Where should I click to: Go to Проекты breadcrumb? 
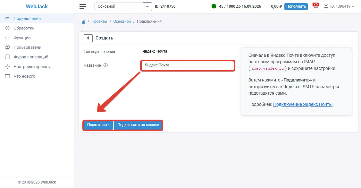coord(99,21)
